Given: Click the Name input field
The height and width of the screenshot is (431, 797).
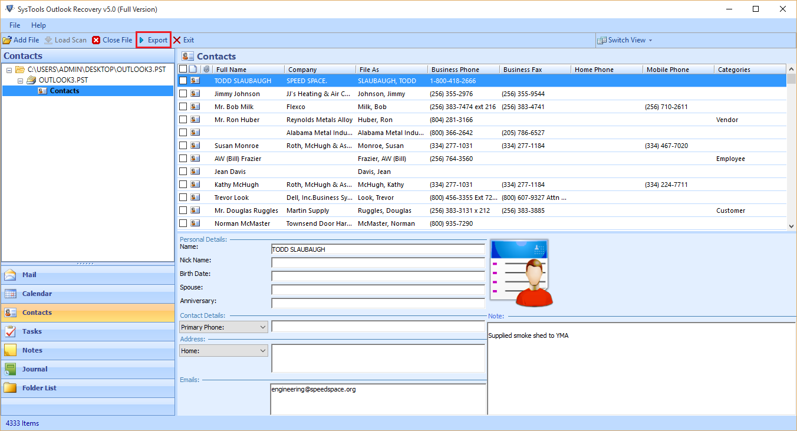Looking at the screenshot, I should point(378,249).
